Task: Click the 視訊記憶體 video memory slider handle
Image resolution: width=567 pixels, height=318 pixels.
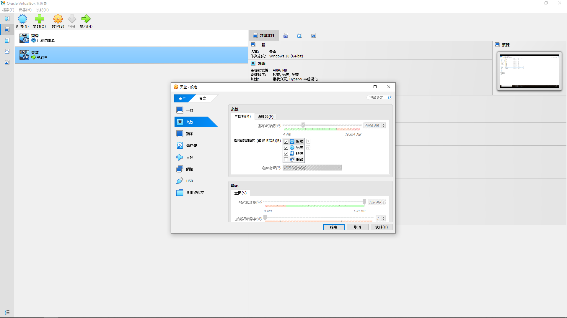Action: click(364, 202)
